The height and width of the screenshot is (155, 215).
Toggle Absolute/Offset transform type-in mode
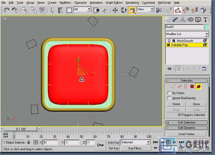pyautogui.click(x=36, y=142)
